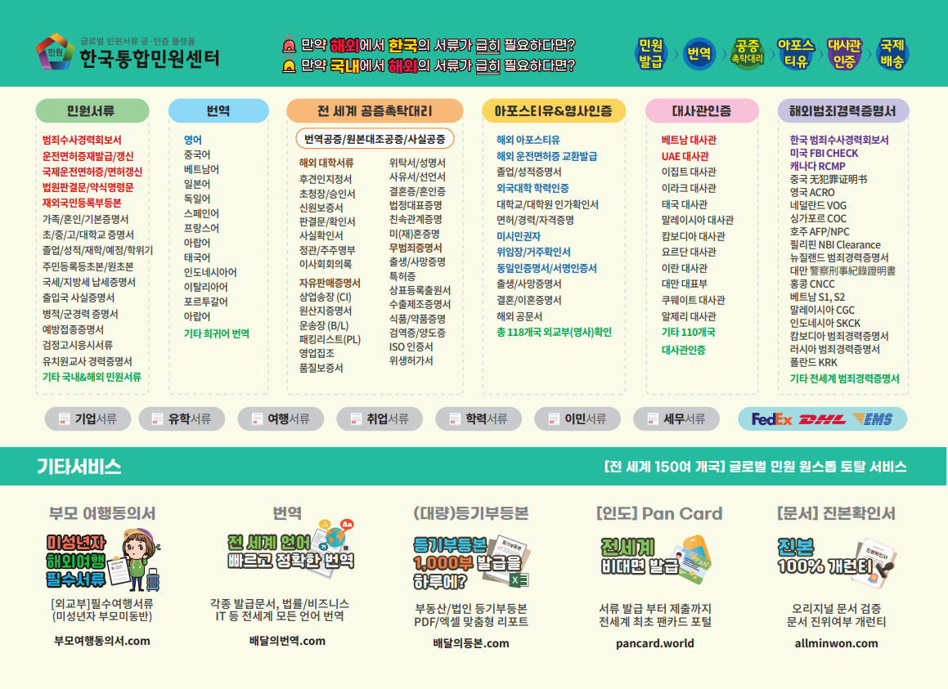Viewport: 948px width, 689px height.
Task: Select the 민원발급 step badge
Action: [x=651, y=53]
